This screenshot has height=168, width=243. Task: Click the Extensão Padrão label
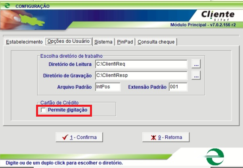pyautogui.click(x=147, y=87)
